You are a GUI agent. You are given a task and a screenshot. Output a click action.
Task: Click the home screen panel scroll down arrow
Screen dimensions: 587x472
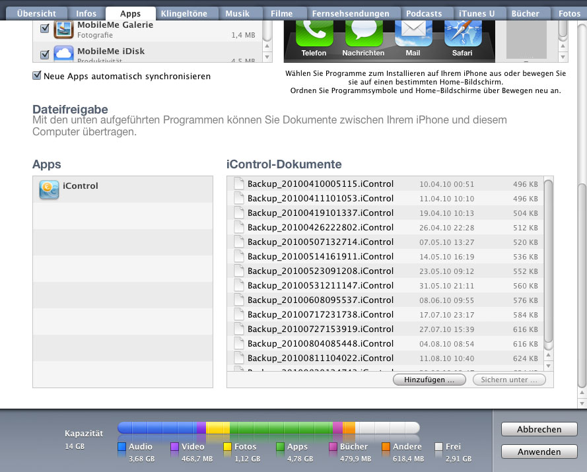563,57
